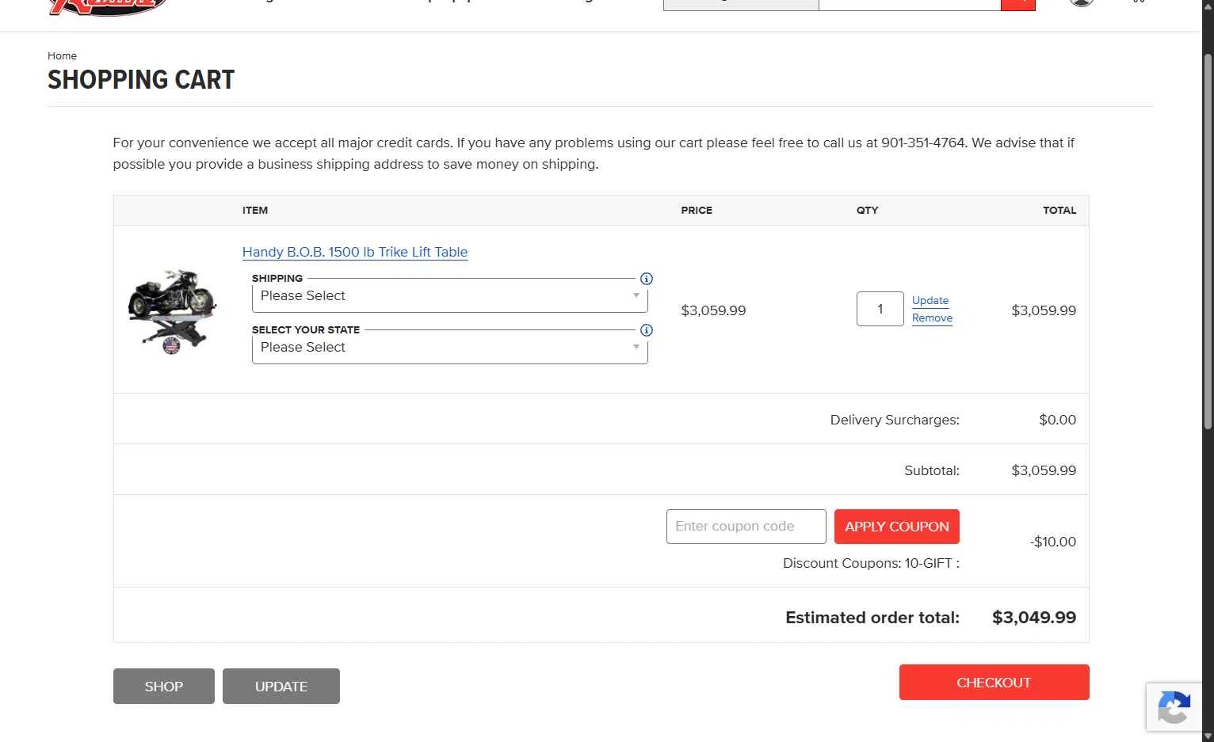
Task: Open the Select Your State info icon
Action: 647,330
